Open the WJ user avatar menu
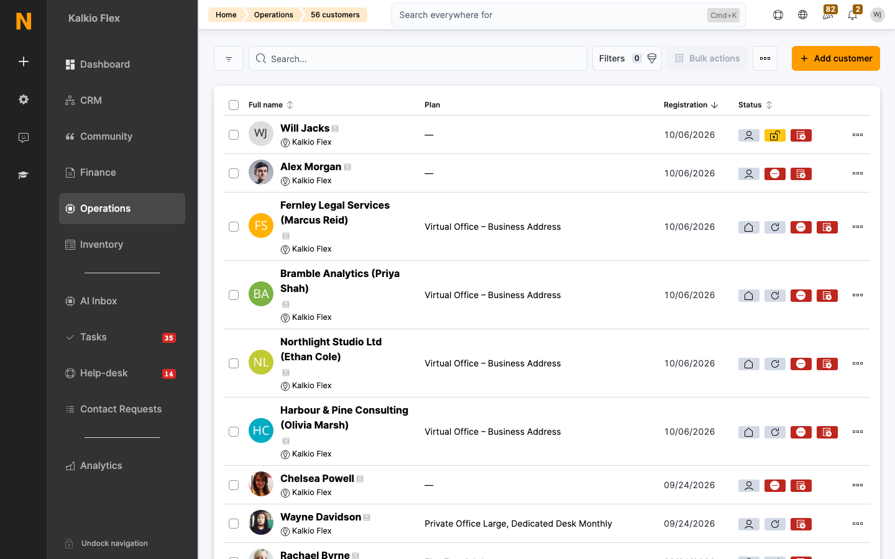The height and width of the screenshot is (559, 895). (878, 15)
